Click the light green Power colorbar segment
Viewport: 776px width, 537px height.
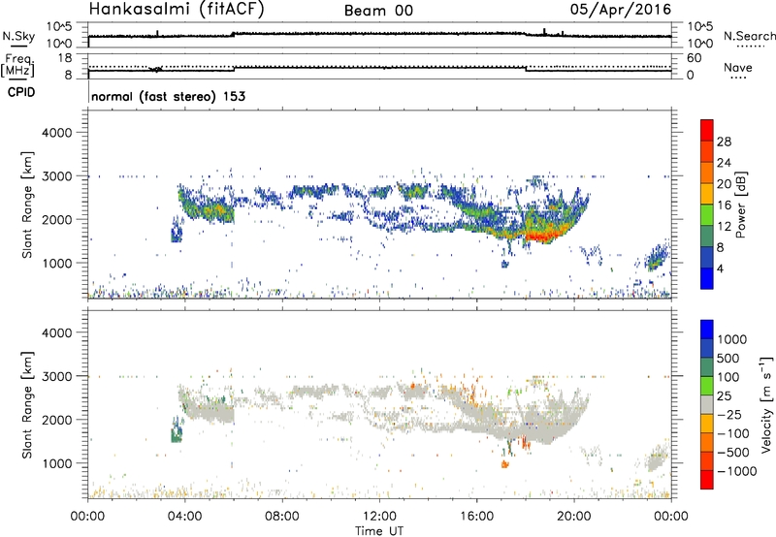tap(707, 215)
